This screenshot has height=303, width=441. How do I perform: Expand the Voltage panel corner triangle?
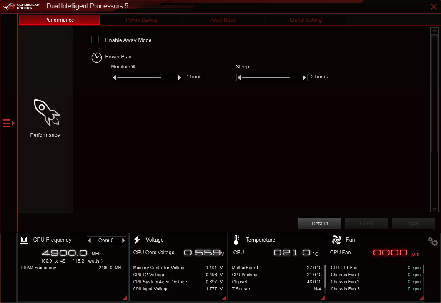(x=223, y=298)
